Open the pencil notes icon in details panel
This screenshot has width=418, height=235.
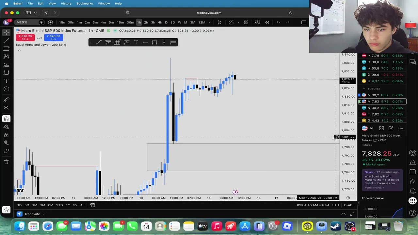tap(391, 128)
